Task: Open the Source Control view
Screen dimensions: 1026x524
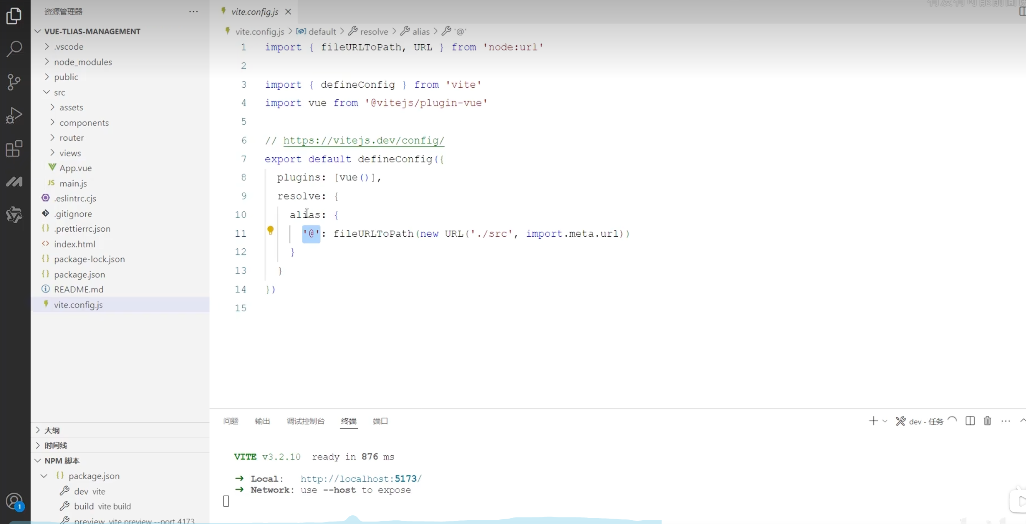Action: click(x=14, y=82)
